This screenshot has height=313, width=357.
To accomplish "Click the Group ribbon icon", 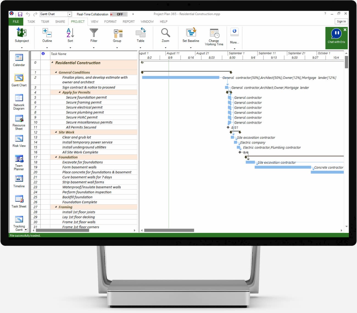I will [118, 33].
